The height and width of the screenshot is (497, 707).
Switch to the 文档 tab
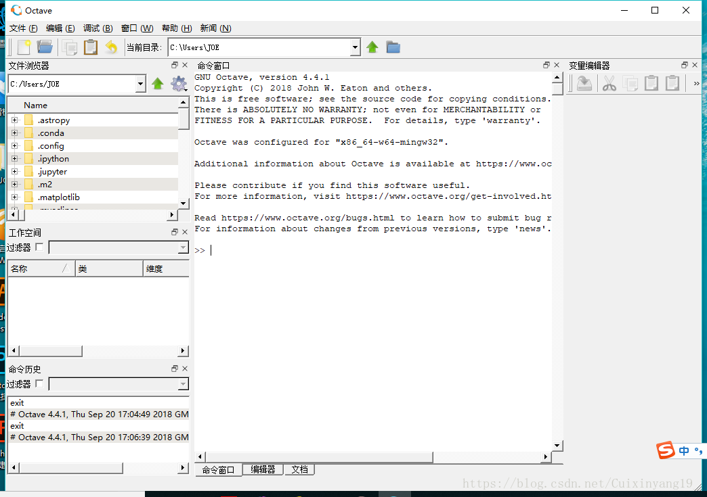point(299,469)
